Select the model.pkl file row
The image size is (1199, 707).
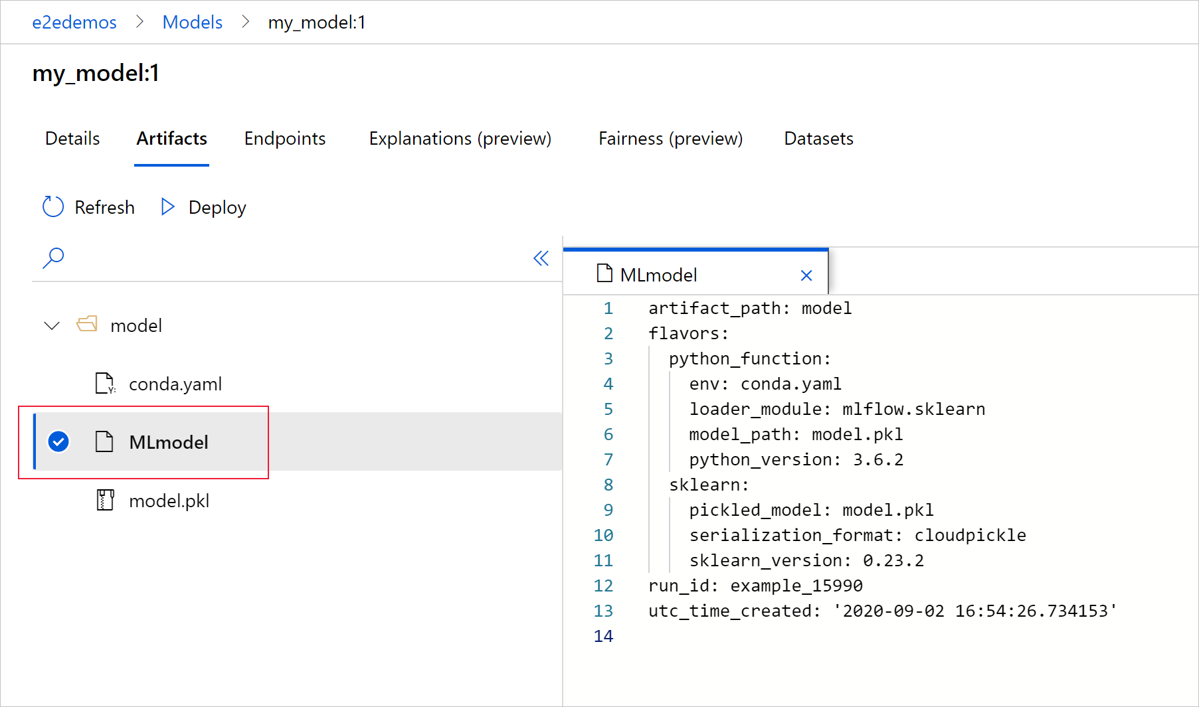click(169, 500)
